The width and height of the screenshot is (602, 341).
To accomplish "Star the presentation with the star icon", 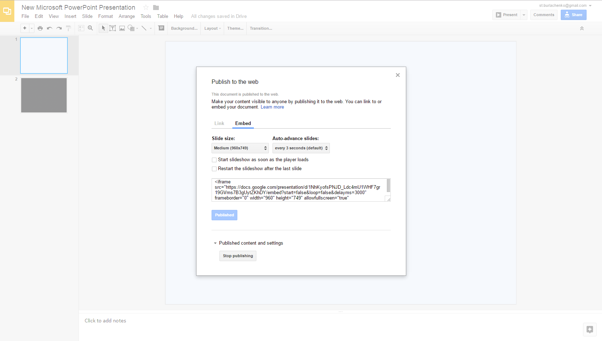I will (146, 8).
